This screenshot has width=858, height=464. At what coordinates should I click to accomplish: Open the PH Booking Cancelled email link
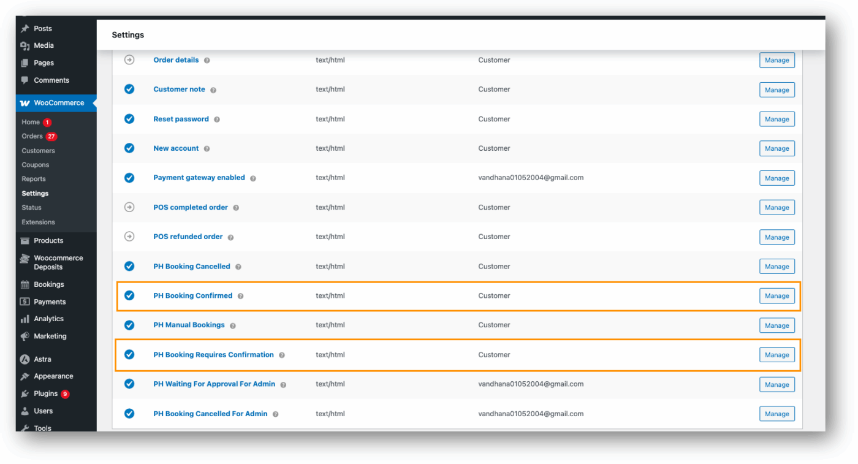(x=192, y=266)
